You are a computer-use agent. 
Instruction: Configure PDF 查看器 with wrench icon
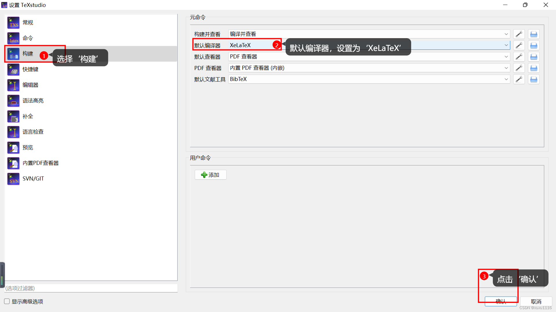click(519, 68)
